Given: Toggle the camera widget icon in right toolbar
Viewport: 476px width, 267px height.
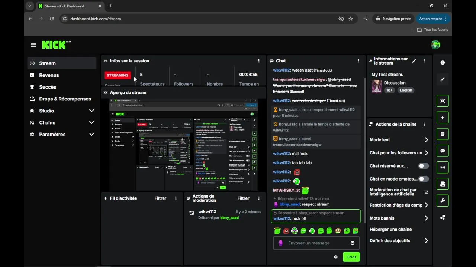Looking at the screenshot, I should point(443,184).
